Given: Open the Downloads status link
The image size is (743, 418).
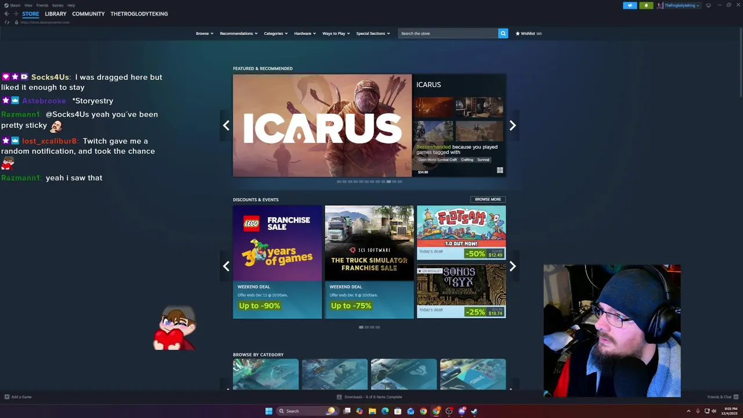Looking at the screenshot, I should [x=369, y=397].
